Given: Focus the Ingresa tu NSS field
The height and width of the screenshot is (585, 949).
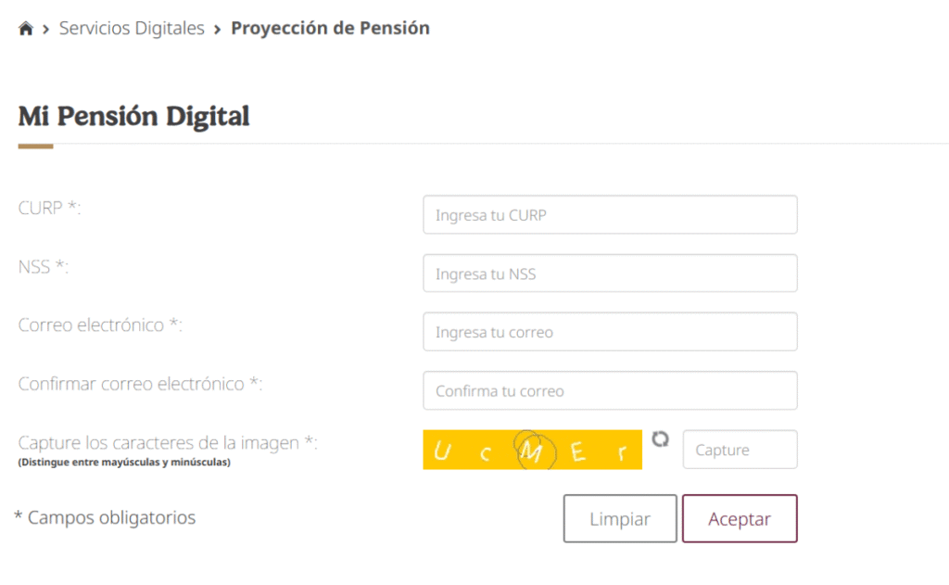Looking at the screenshot, I should [610, 273].
